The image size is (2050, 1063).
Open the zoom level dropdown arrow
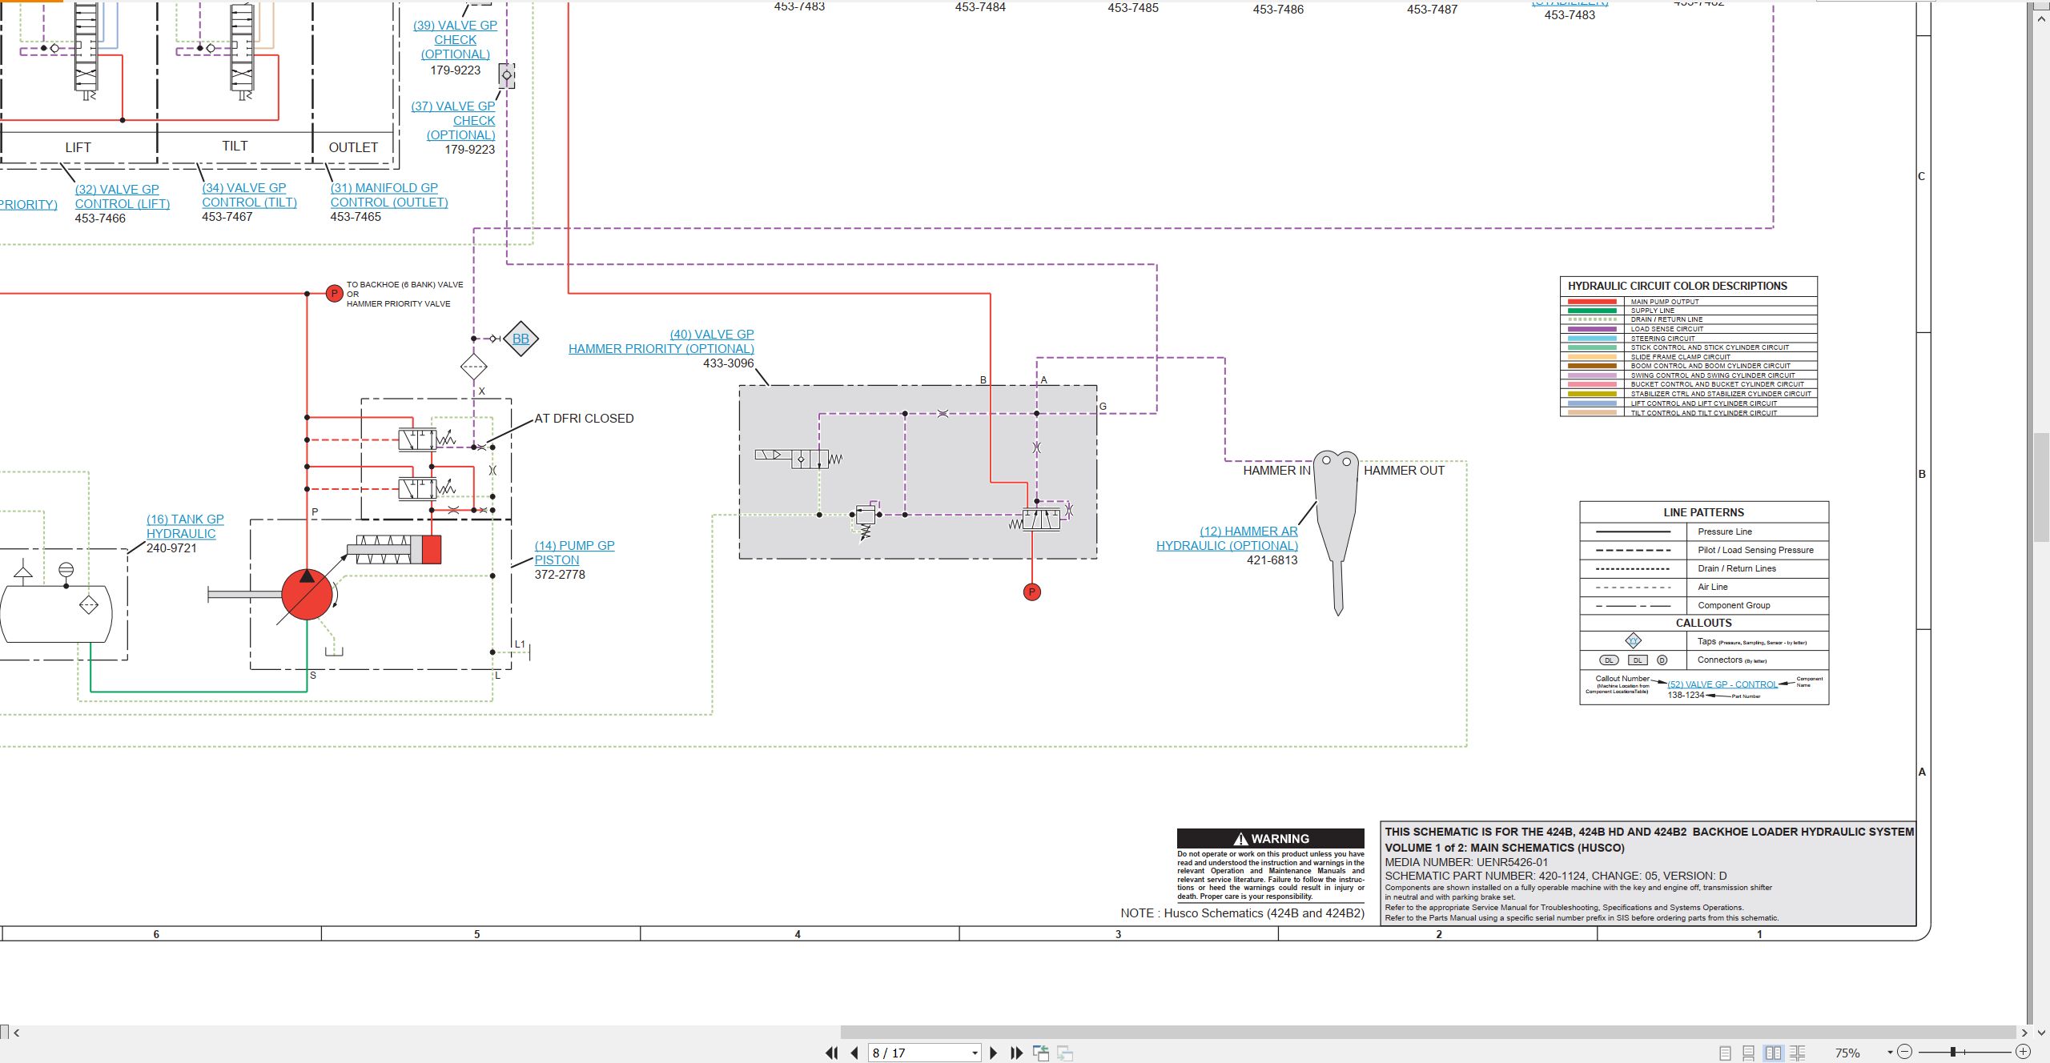coord(1890,1052)
